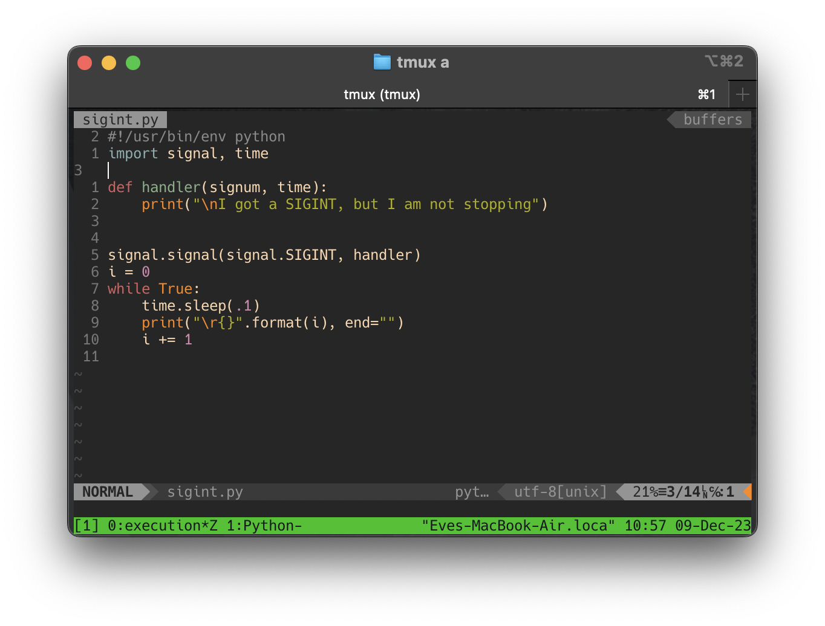Click the NORMAL mode indicator
The image size is (825, 626).
(x=108, y=492)
